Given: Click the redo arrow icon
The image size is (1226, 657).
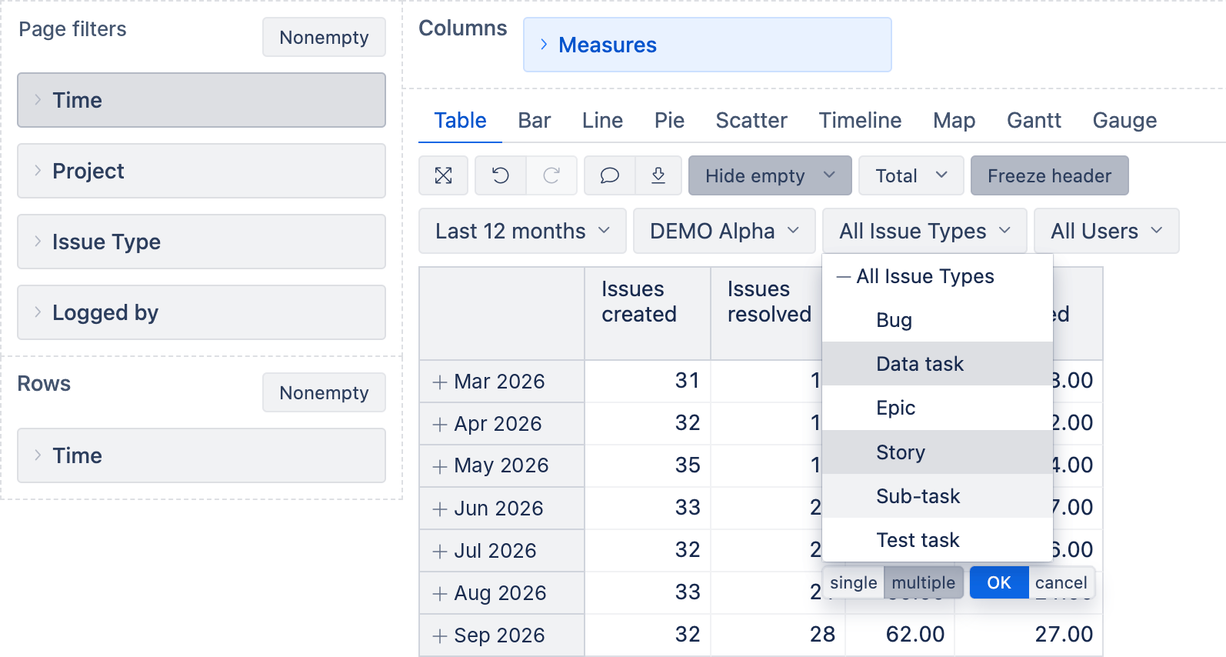Looking at the screenshot, I should tap(551, 175).
